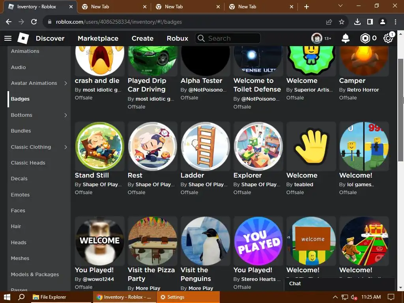Show hidden tray icons arrow
Viewport: 404px width, 303px height.
[335, 297]
